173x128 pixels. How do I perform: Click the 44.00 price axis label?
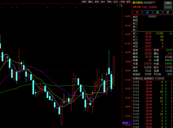tap(128, 16)
